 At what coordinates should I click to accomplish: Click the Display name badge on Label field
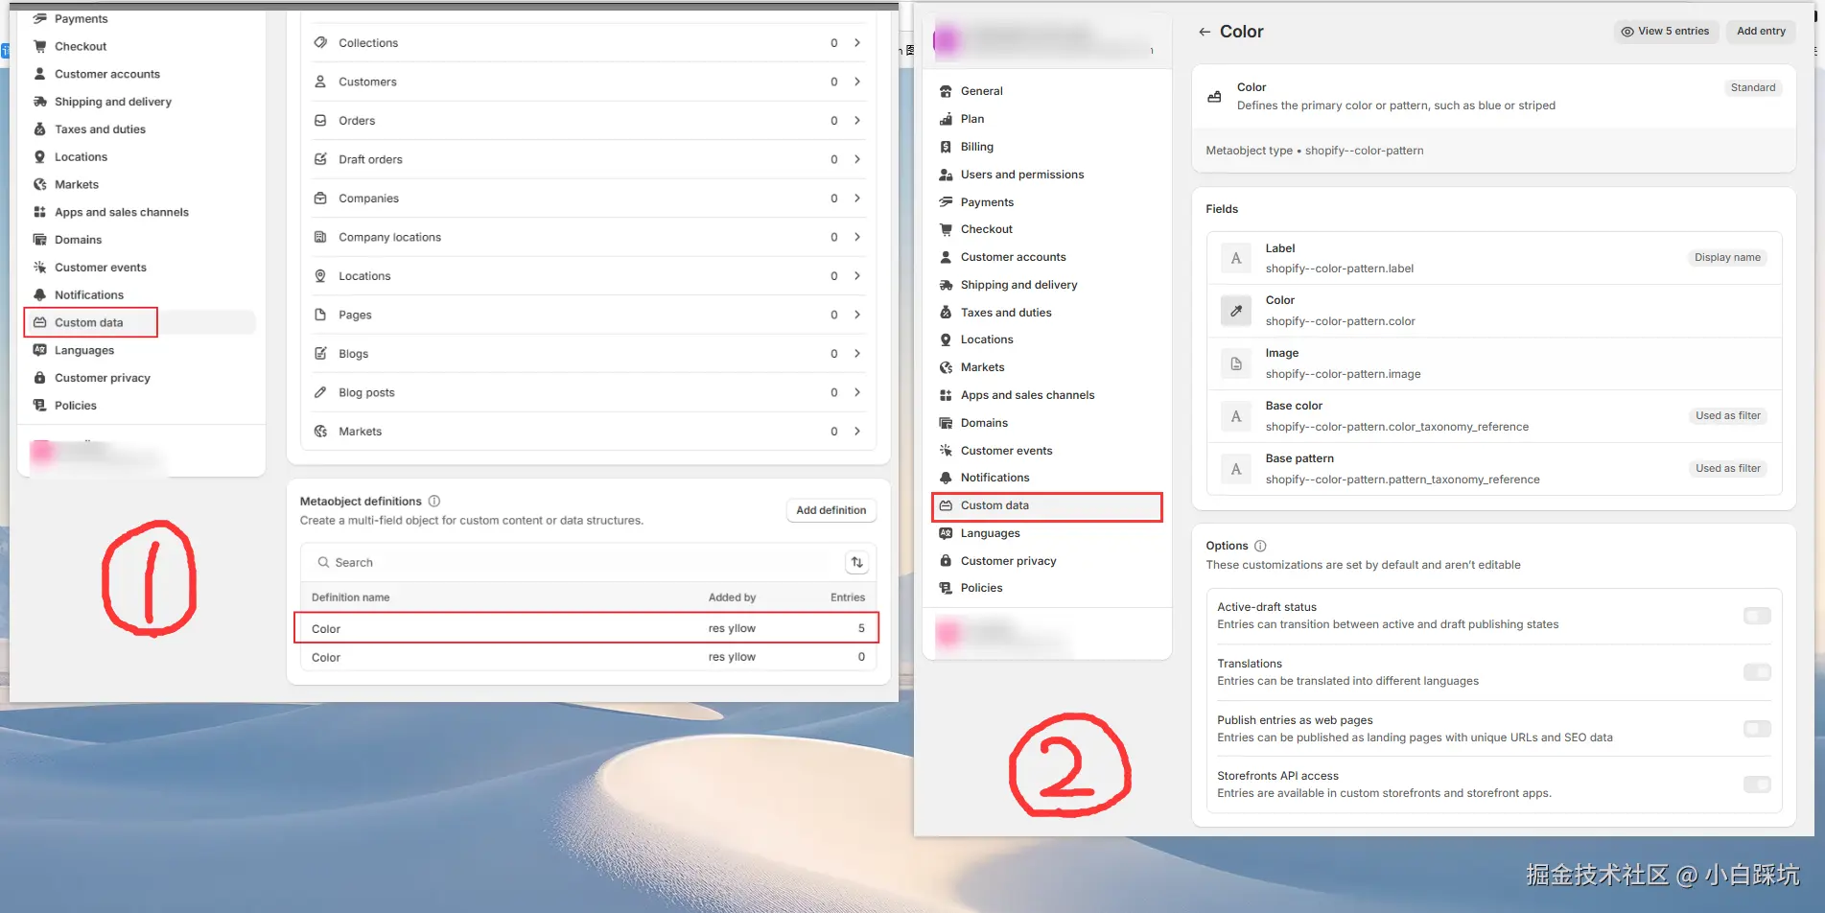click(1727, 257)
